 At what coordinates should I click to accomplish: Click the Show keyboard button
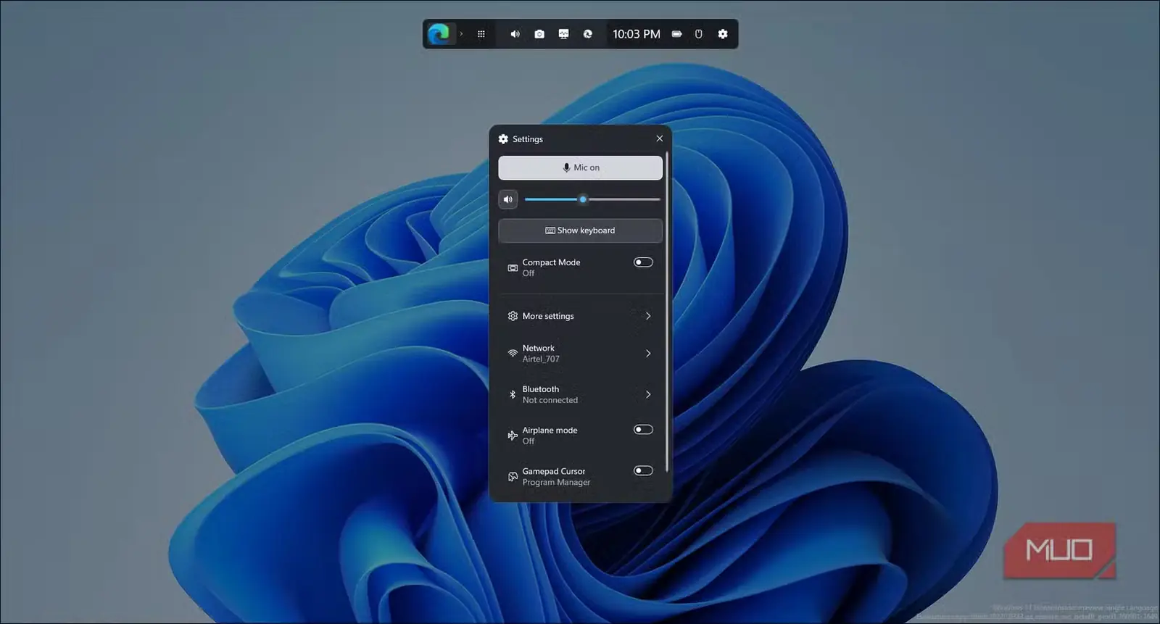580,230
